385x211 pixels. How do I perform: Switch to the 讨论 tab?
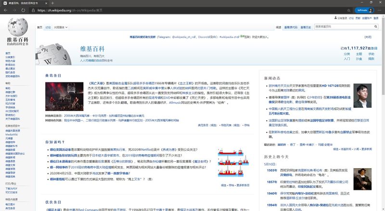tap(48, 27)
